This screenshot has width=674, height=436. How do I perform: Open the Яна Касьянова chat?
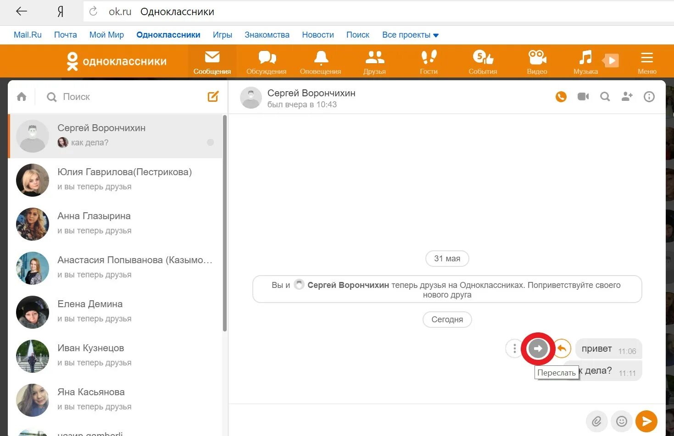115,400
